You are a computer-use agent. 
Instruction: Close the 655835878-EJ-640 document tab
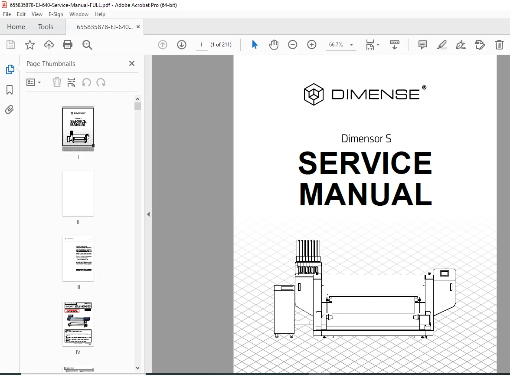[x=138, y=27]
